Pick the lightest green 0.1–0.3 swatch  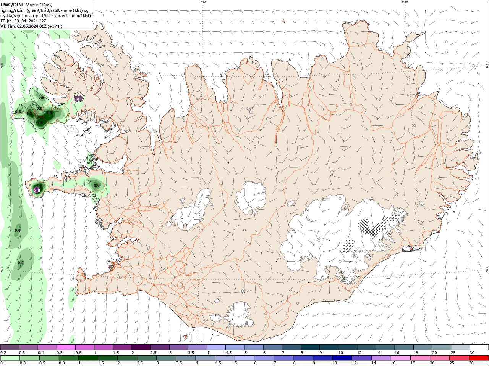tap(10, 358)
